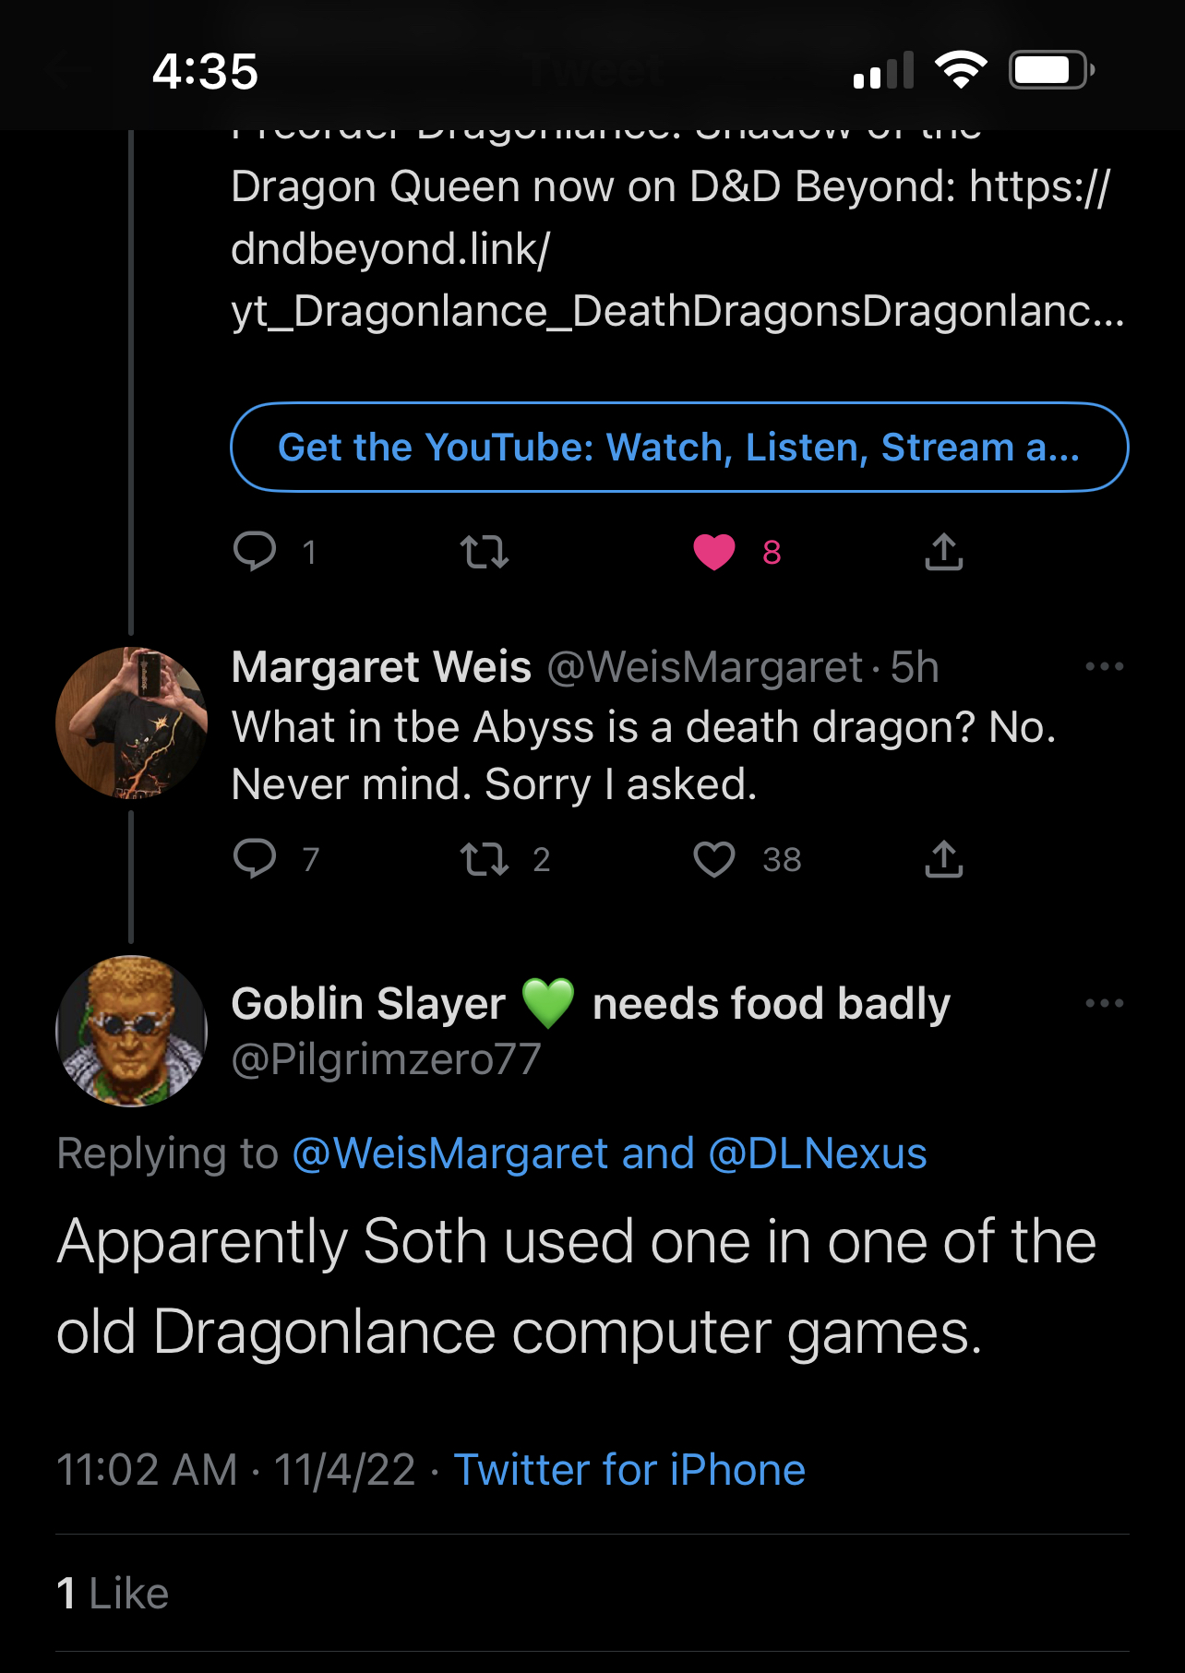The image size is (1185, 1673).
Task: Open more options for Margaret Weis's tweet
Action: coord(1104,666)
